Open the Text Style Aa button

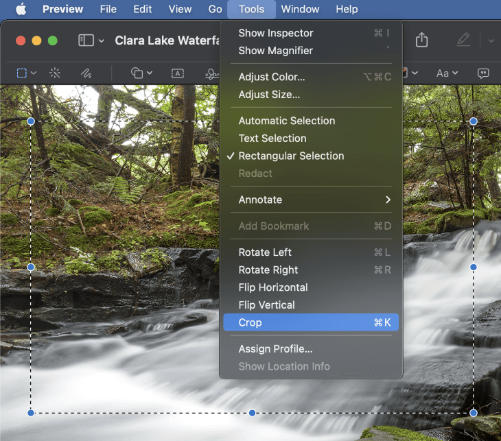pyautogui.click(x=443, y=73)
